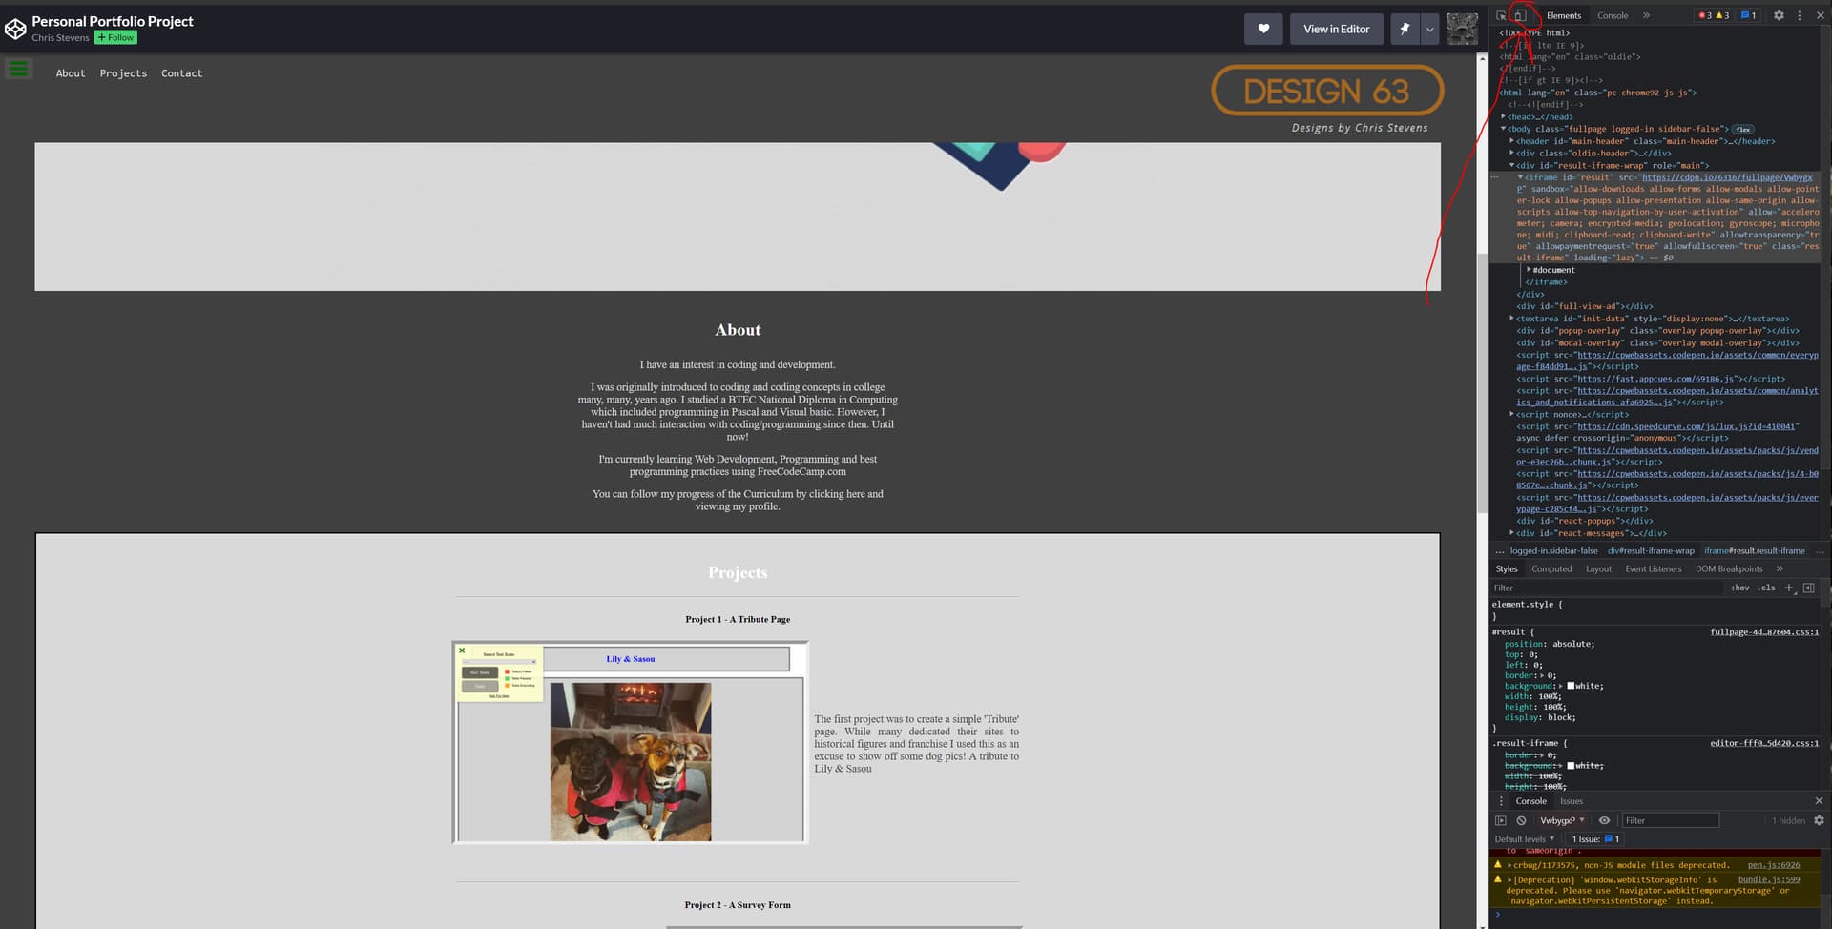
Task: Open console drawer three-dot menu
Action: tap(1501, 801)
